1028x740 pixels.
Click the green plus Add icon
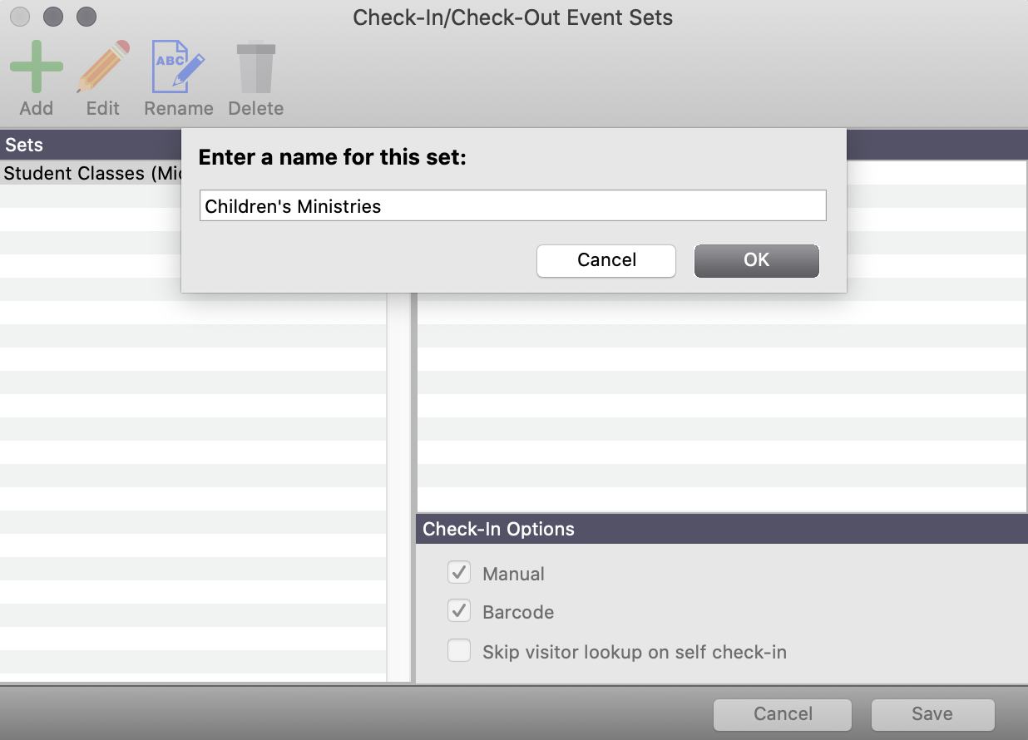pyautogui.click(x=37, y=65)
